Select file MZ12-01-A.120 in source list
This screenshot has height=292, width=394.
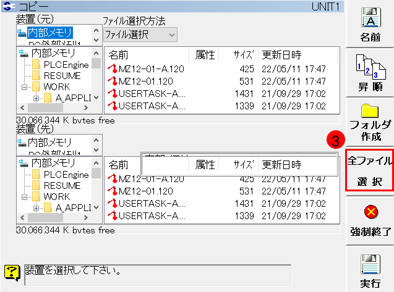click(x=152, y=69)
